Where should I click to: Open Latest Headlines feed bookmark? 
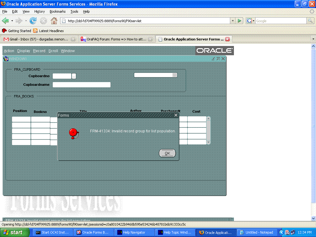pos(48,31)
